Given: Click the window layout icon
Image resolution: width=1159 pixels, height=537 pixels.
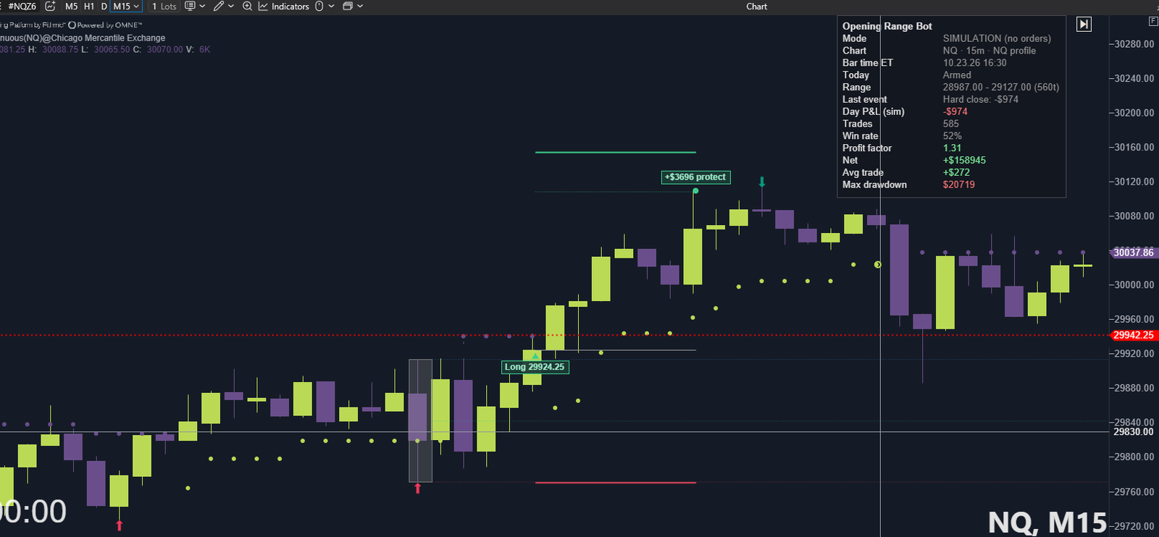Looking at the screenshot, I should pyautogui.click(x=348, y=6).
